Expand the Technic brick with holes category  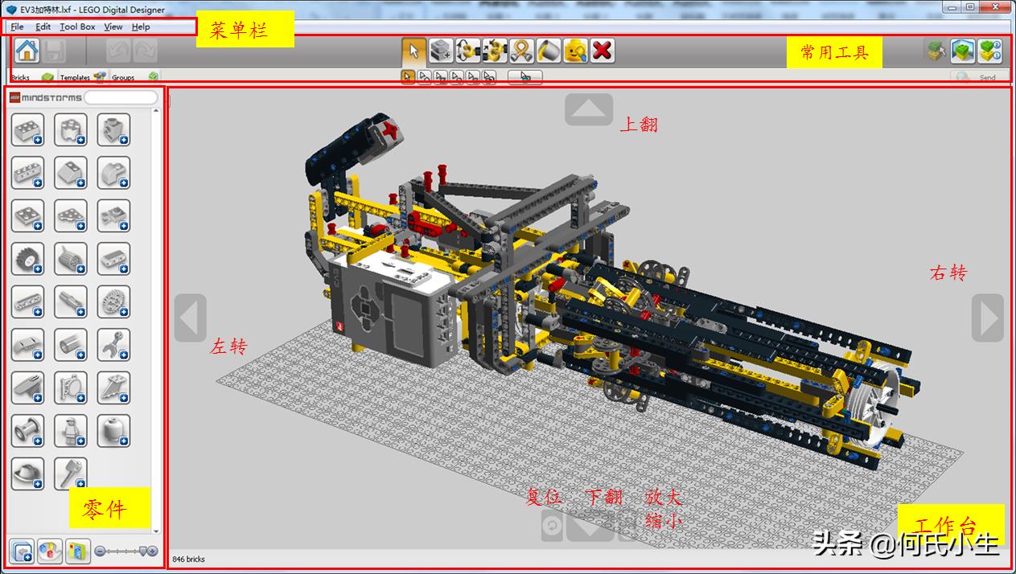coord(27,173)
